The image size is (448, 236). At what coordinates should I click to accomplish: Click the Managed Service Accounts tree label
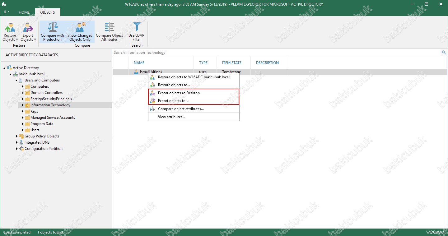53,118
